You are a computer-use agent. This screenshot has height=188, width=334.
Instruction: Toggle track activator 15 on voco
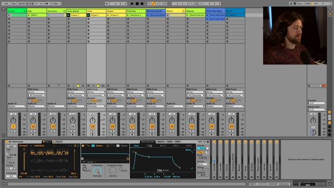point(92,126)
